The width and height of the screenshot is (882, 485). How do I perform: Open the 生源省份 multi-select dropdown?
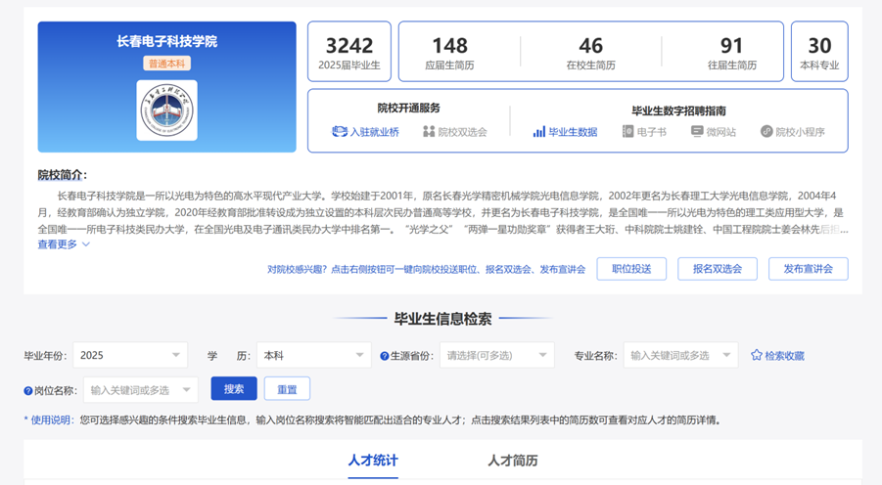point(497,355)
